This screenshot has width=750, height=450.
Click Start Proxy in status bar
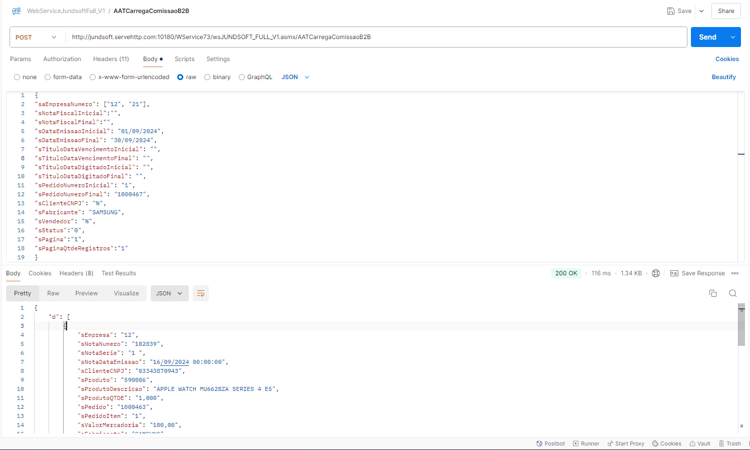pyautogui.click(x=626, y=443)
